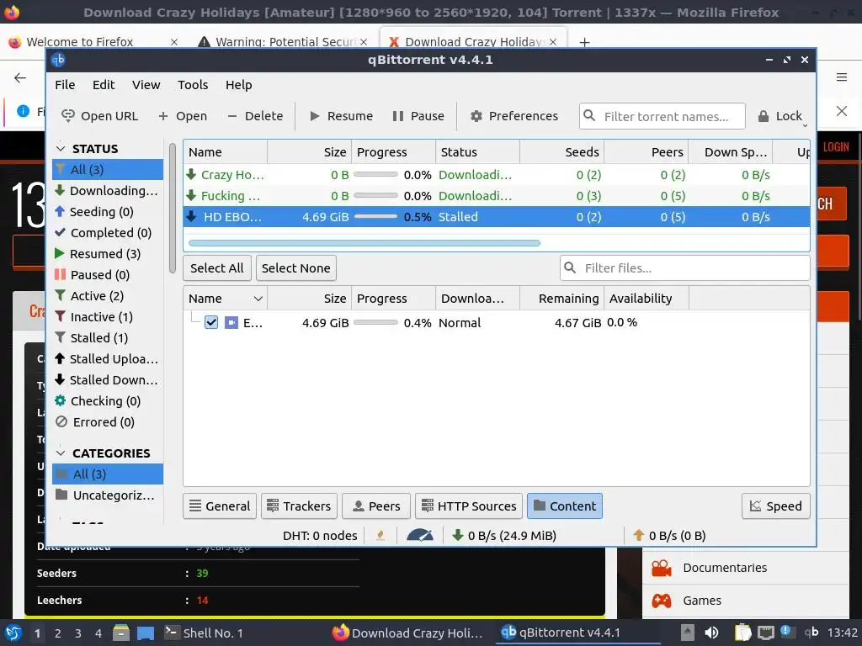Screen dimensions: 862x646
Task: Select Stalled Downloading filter
Action: tap(108, 379)
